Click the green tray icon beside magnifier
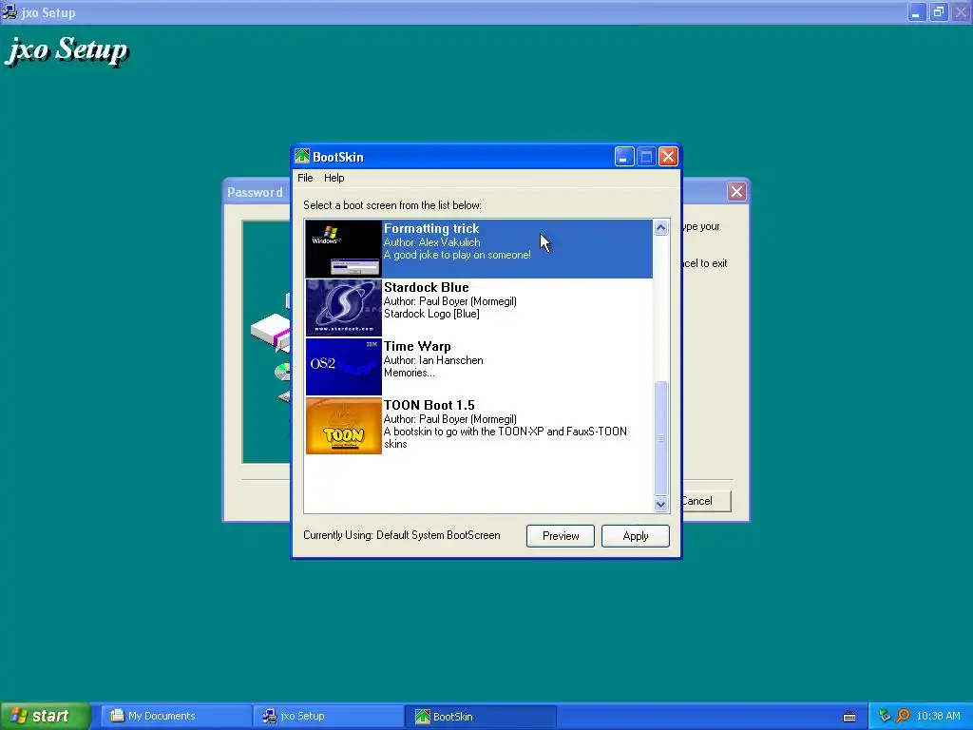The height and width of the screenshot is (730, 973). tap(885, 716)
